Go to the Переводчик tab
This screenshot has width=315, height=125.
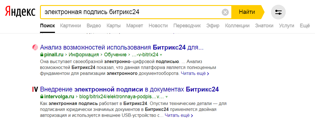[x=187, y=26]
